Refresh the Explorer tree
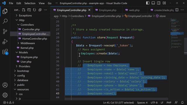This screenshot has height=105, width=187. click(x=34, y=10)
